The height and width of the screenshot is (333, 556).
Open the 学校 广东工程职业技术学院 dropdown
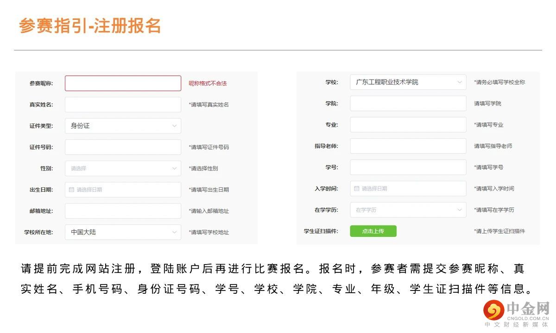(408, 82)
